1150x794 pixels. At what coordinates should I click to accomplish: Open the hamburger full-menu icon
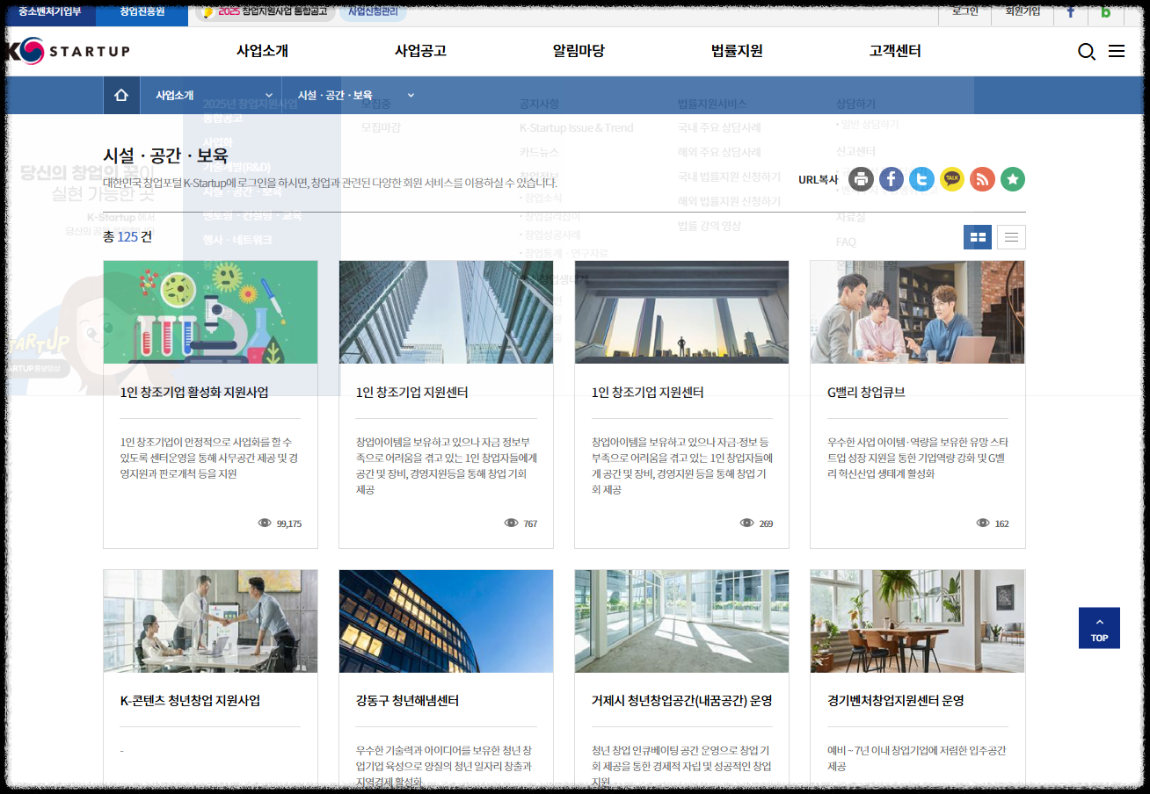[1117, 52]
